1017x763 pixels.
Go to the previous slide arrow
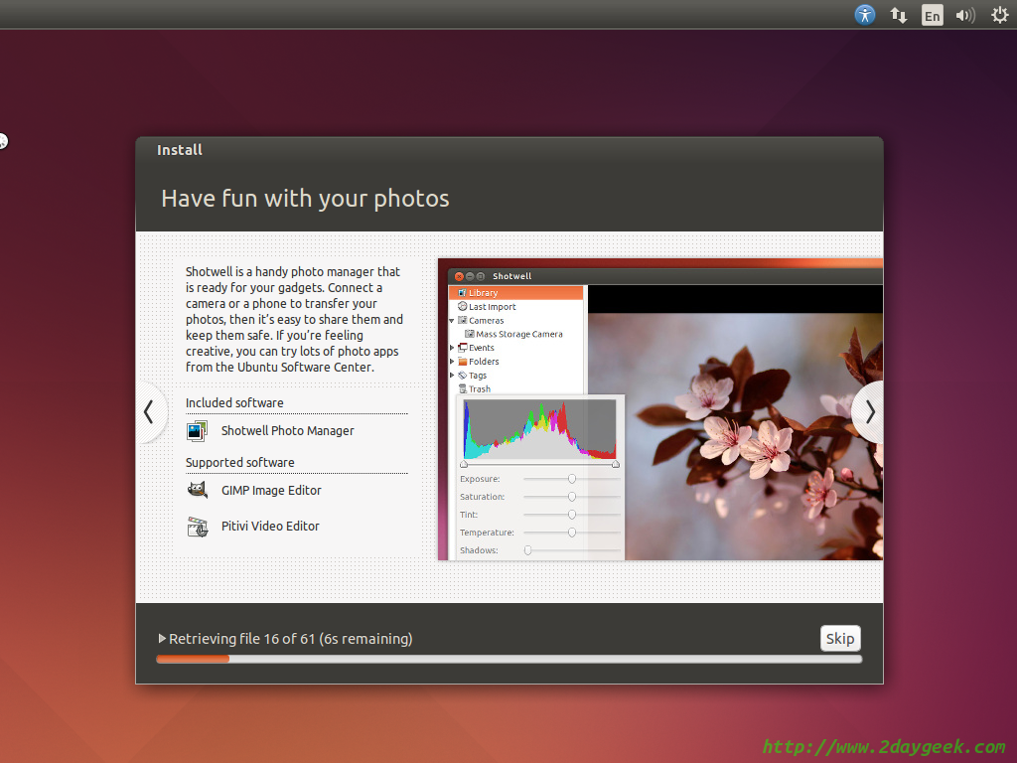click(149, 411)
